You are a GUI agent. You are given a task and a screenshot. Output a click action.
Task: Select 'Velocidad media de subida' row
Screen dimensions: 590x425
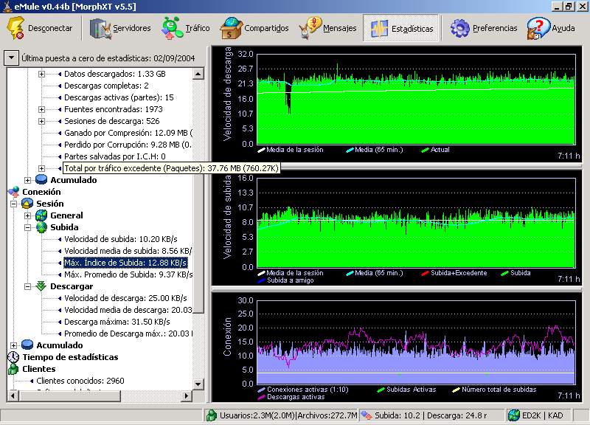(128, 251)
